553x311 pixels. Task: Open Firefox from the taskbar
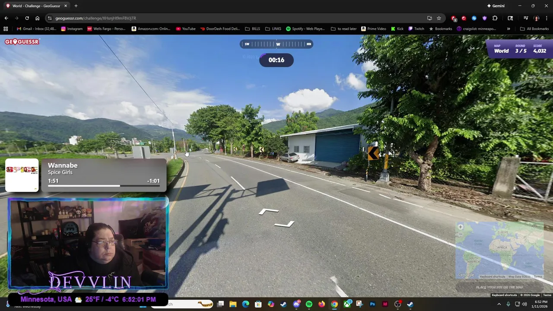coord(321,304)
